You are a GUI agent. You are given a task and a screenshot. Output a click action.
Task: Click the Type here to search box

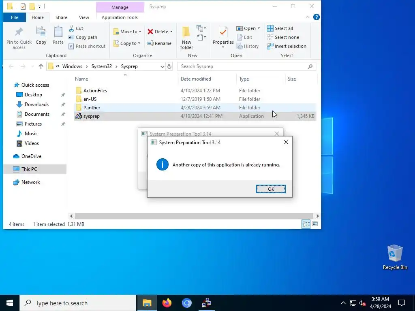pyautogui.click(x=78, y=303)
